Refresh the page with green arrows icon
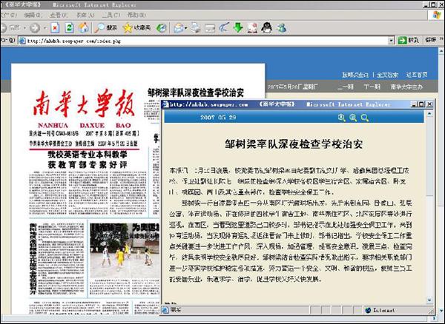 70,27
